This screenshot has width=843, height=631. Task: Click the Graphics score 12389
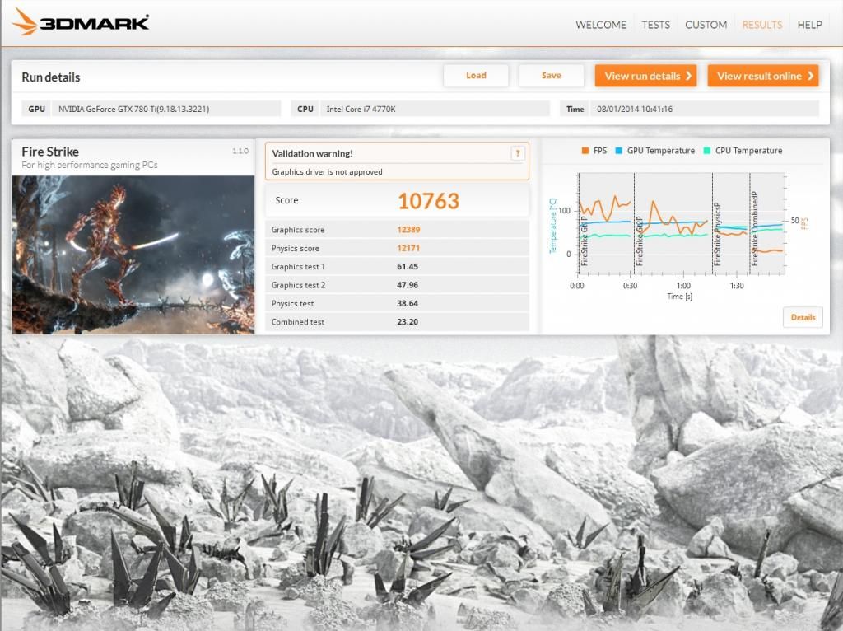pos(408,230)
